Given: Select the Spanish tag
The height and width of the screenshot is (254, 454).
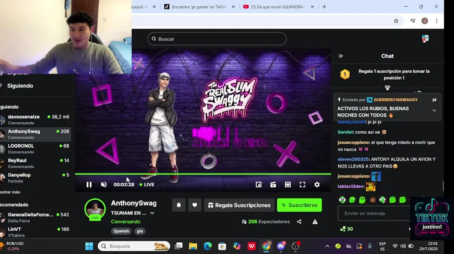Looking at the screenshot, I should pos(121,231).
